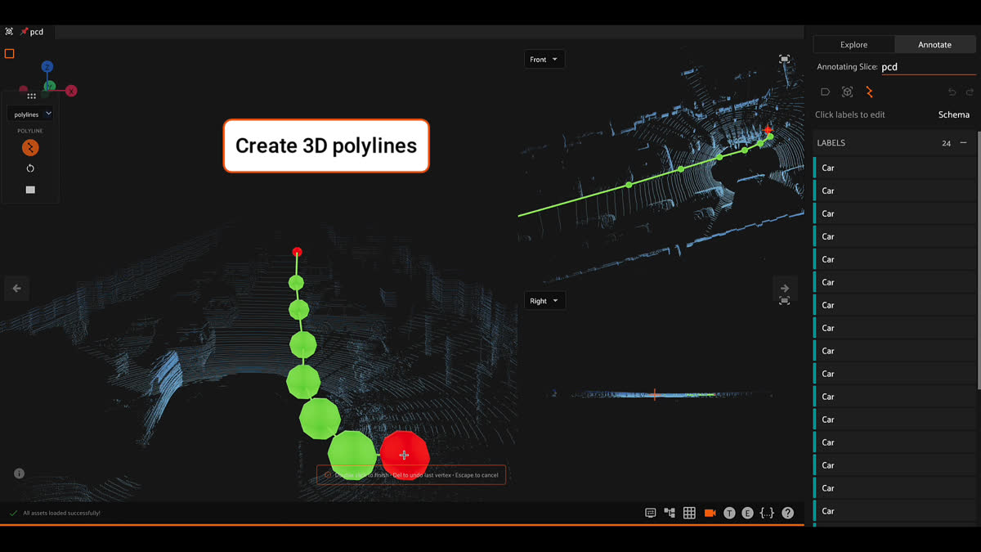Click the undo arrow in Annotate panel
The width and height of the screenshot is (981, 552).
tap(952, 92)
